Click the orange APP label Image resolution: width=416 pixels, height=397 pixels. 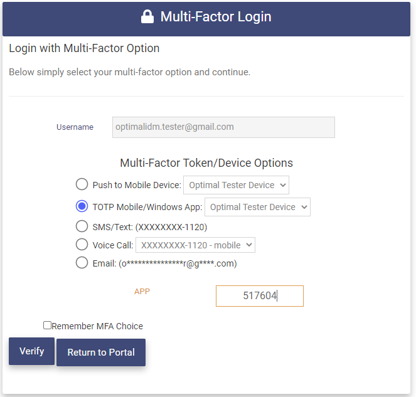coord(142,292)
